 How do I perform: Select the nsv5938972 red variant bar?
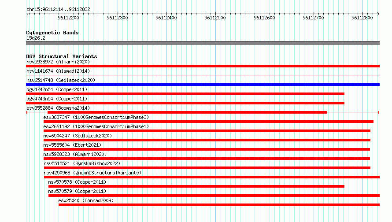click(x=203, y=66)
